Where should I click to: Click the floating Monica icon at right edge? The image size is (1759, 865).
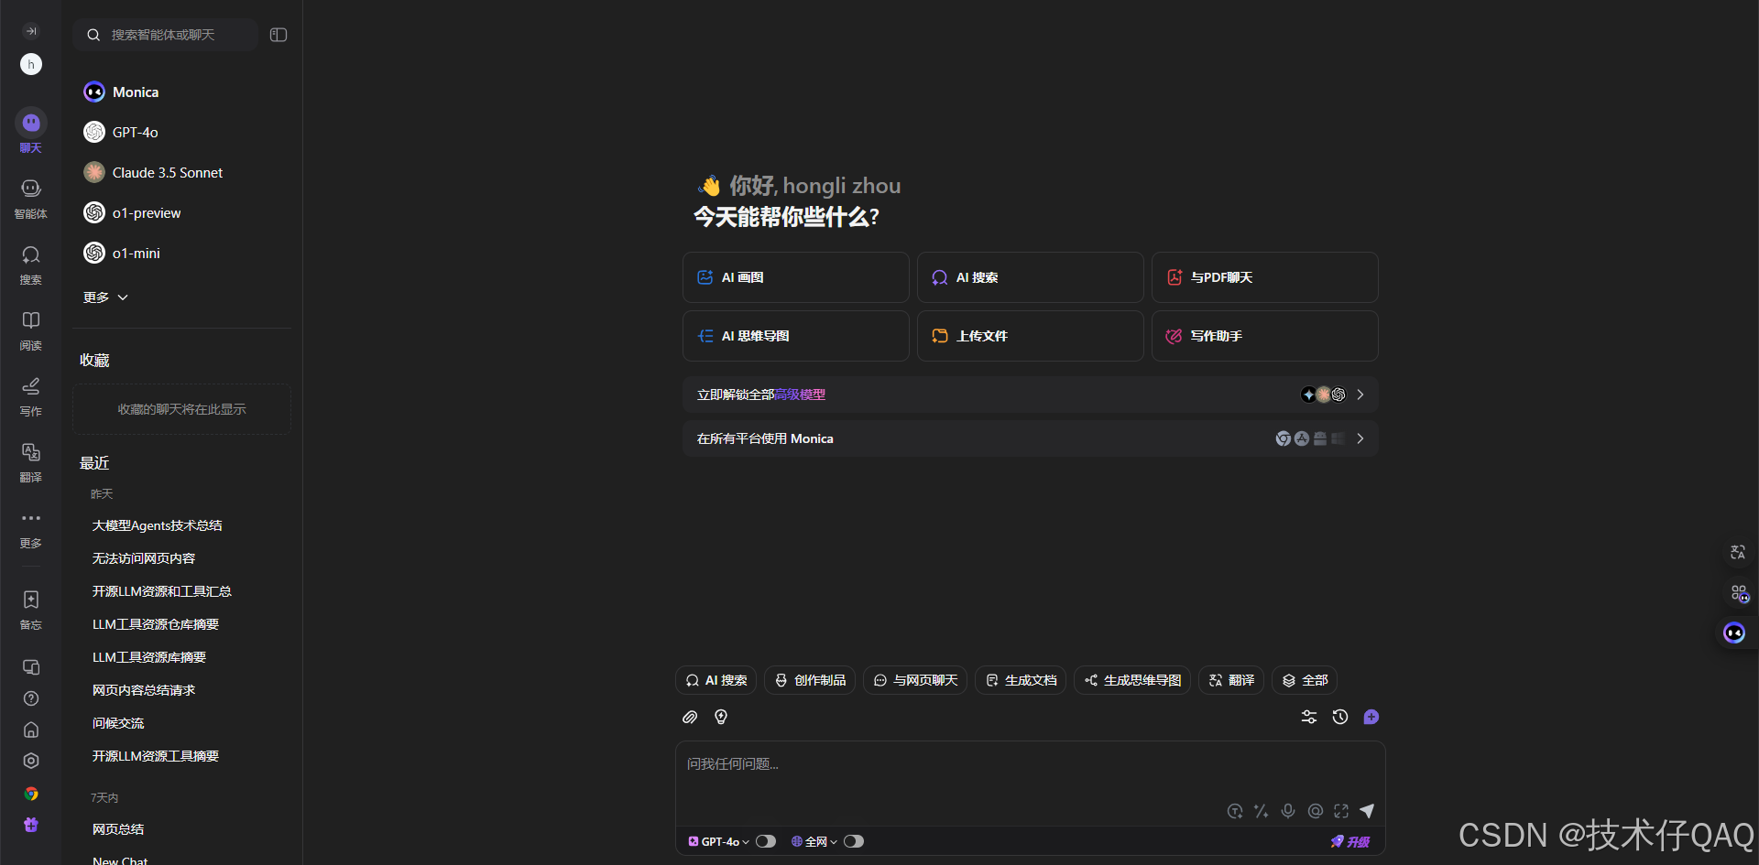[1734, 633]
